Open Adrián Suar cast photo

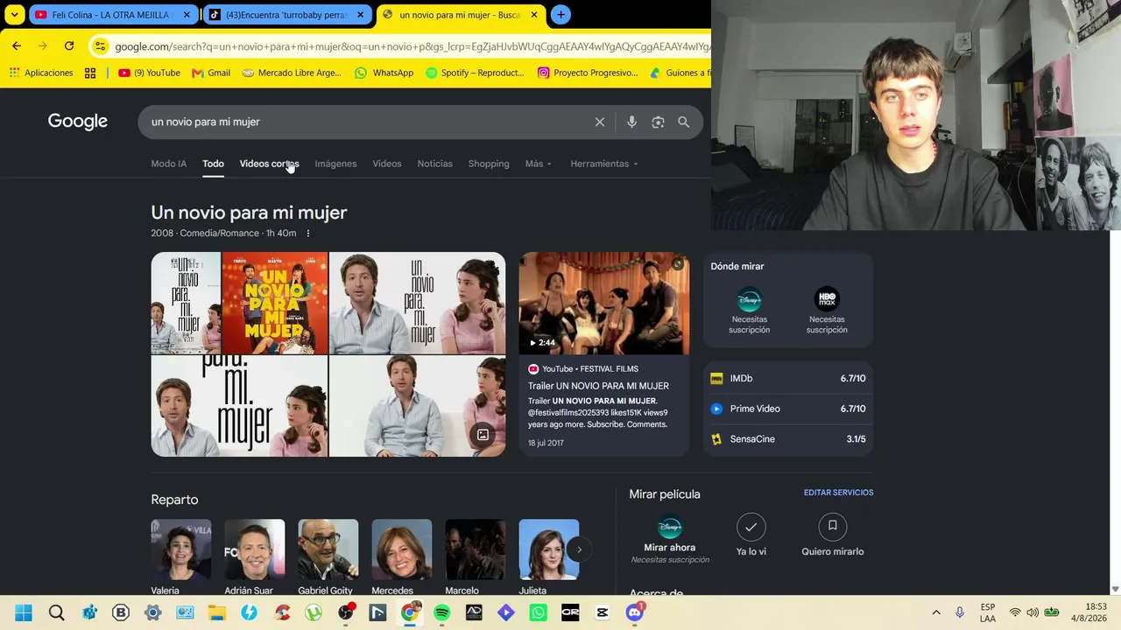[x=255, y=549]
